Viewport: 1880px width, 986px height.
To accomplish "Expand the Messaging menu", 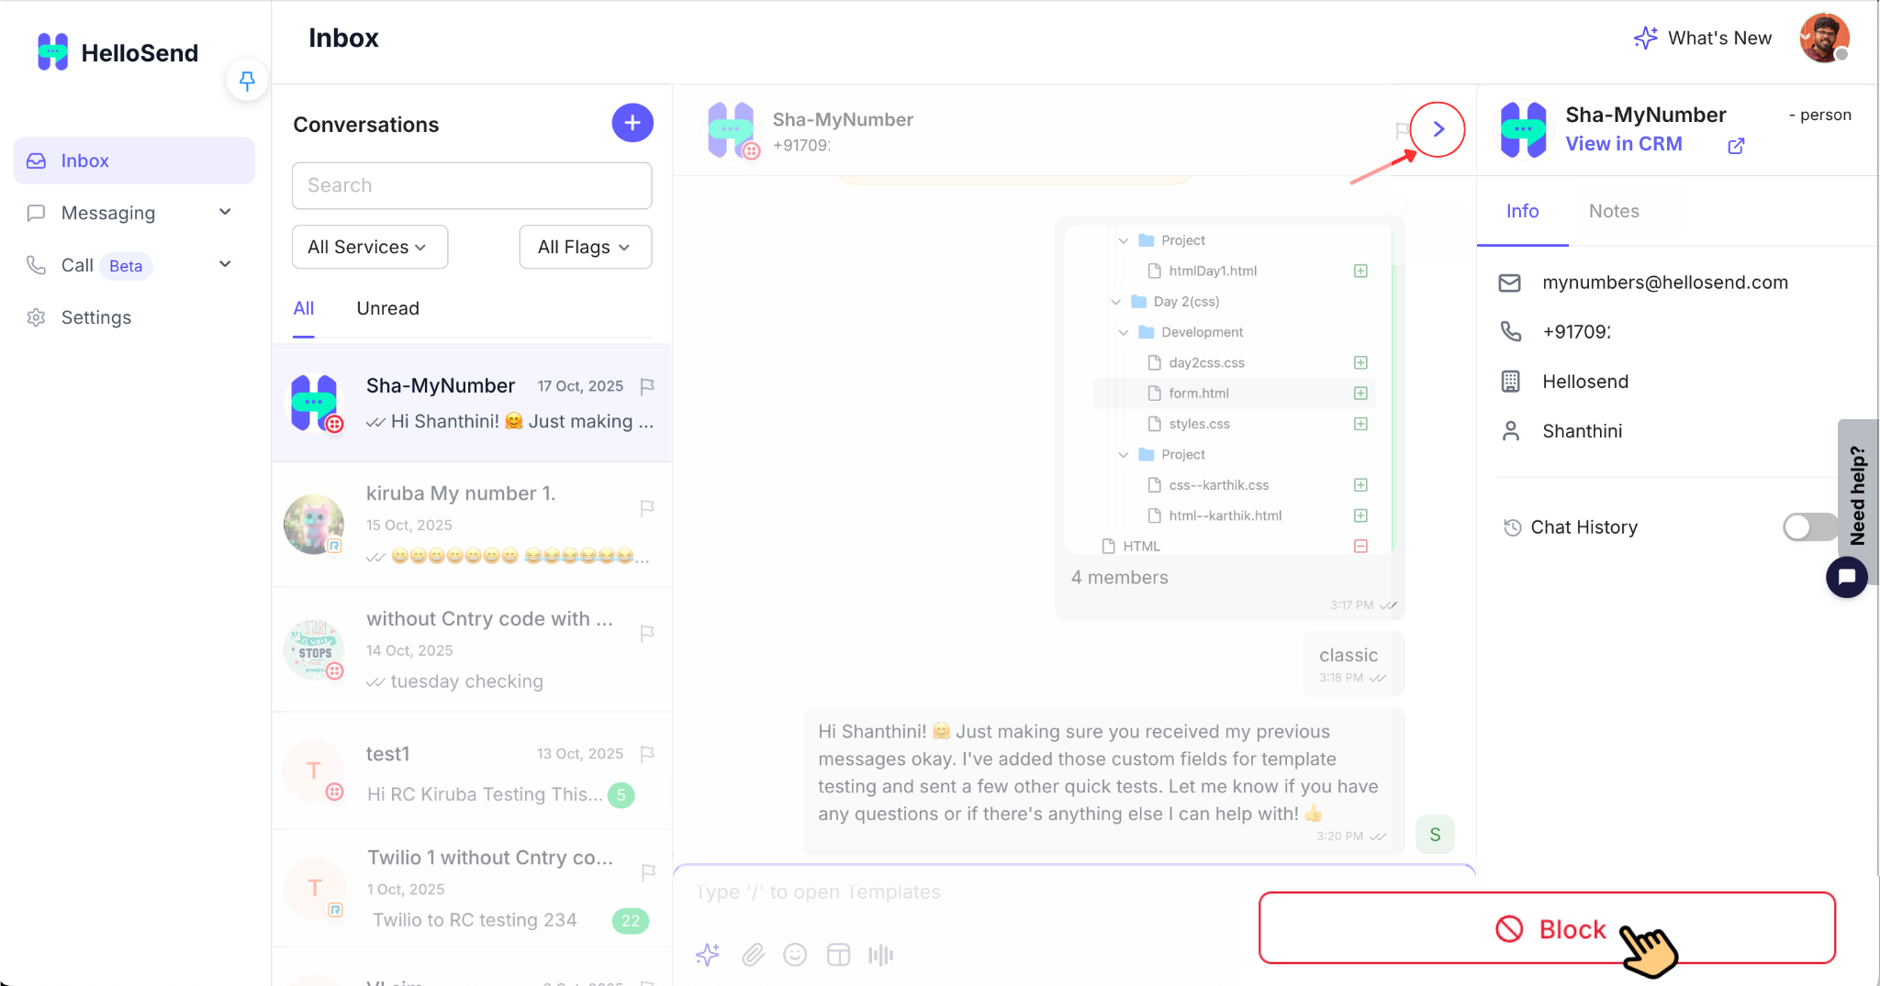I will (129, 213).
